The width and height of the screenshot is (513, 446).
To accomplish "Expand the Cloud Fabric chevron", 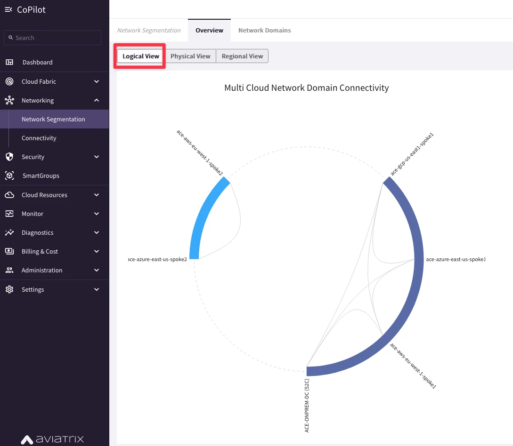I will click(x=97, y=81).
